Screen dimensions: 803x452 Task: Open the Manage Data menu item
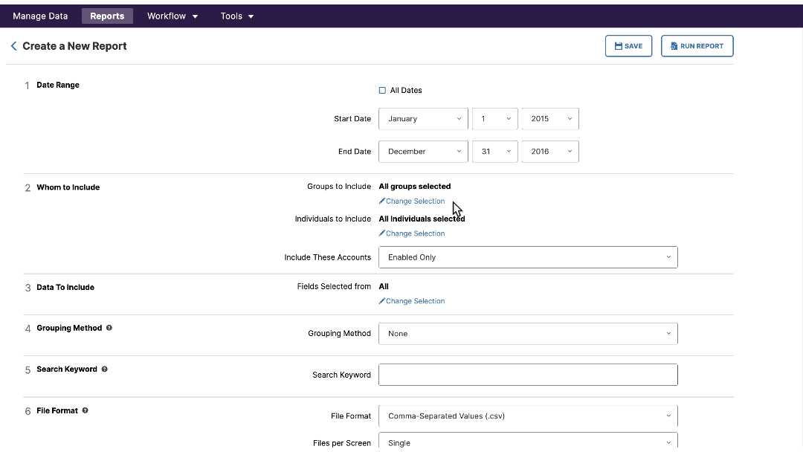pos(40,16)
